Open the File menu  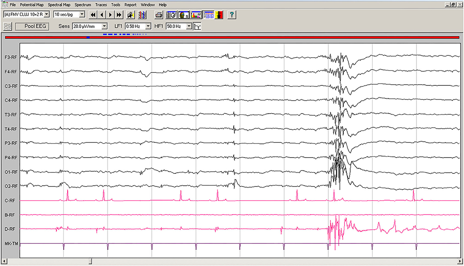13,5
